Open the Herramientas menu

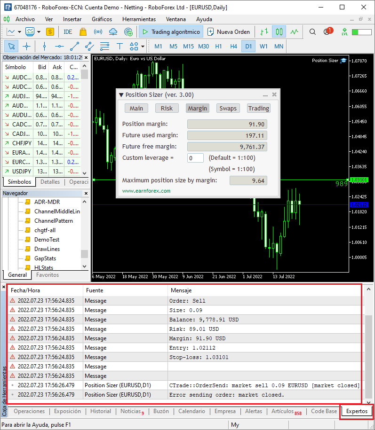point(139,19)
